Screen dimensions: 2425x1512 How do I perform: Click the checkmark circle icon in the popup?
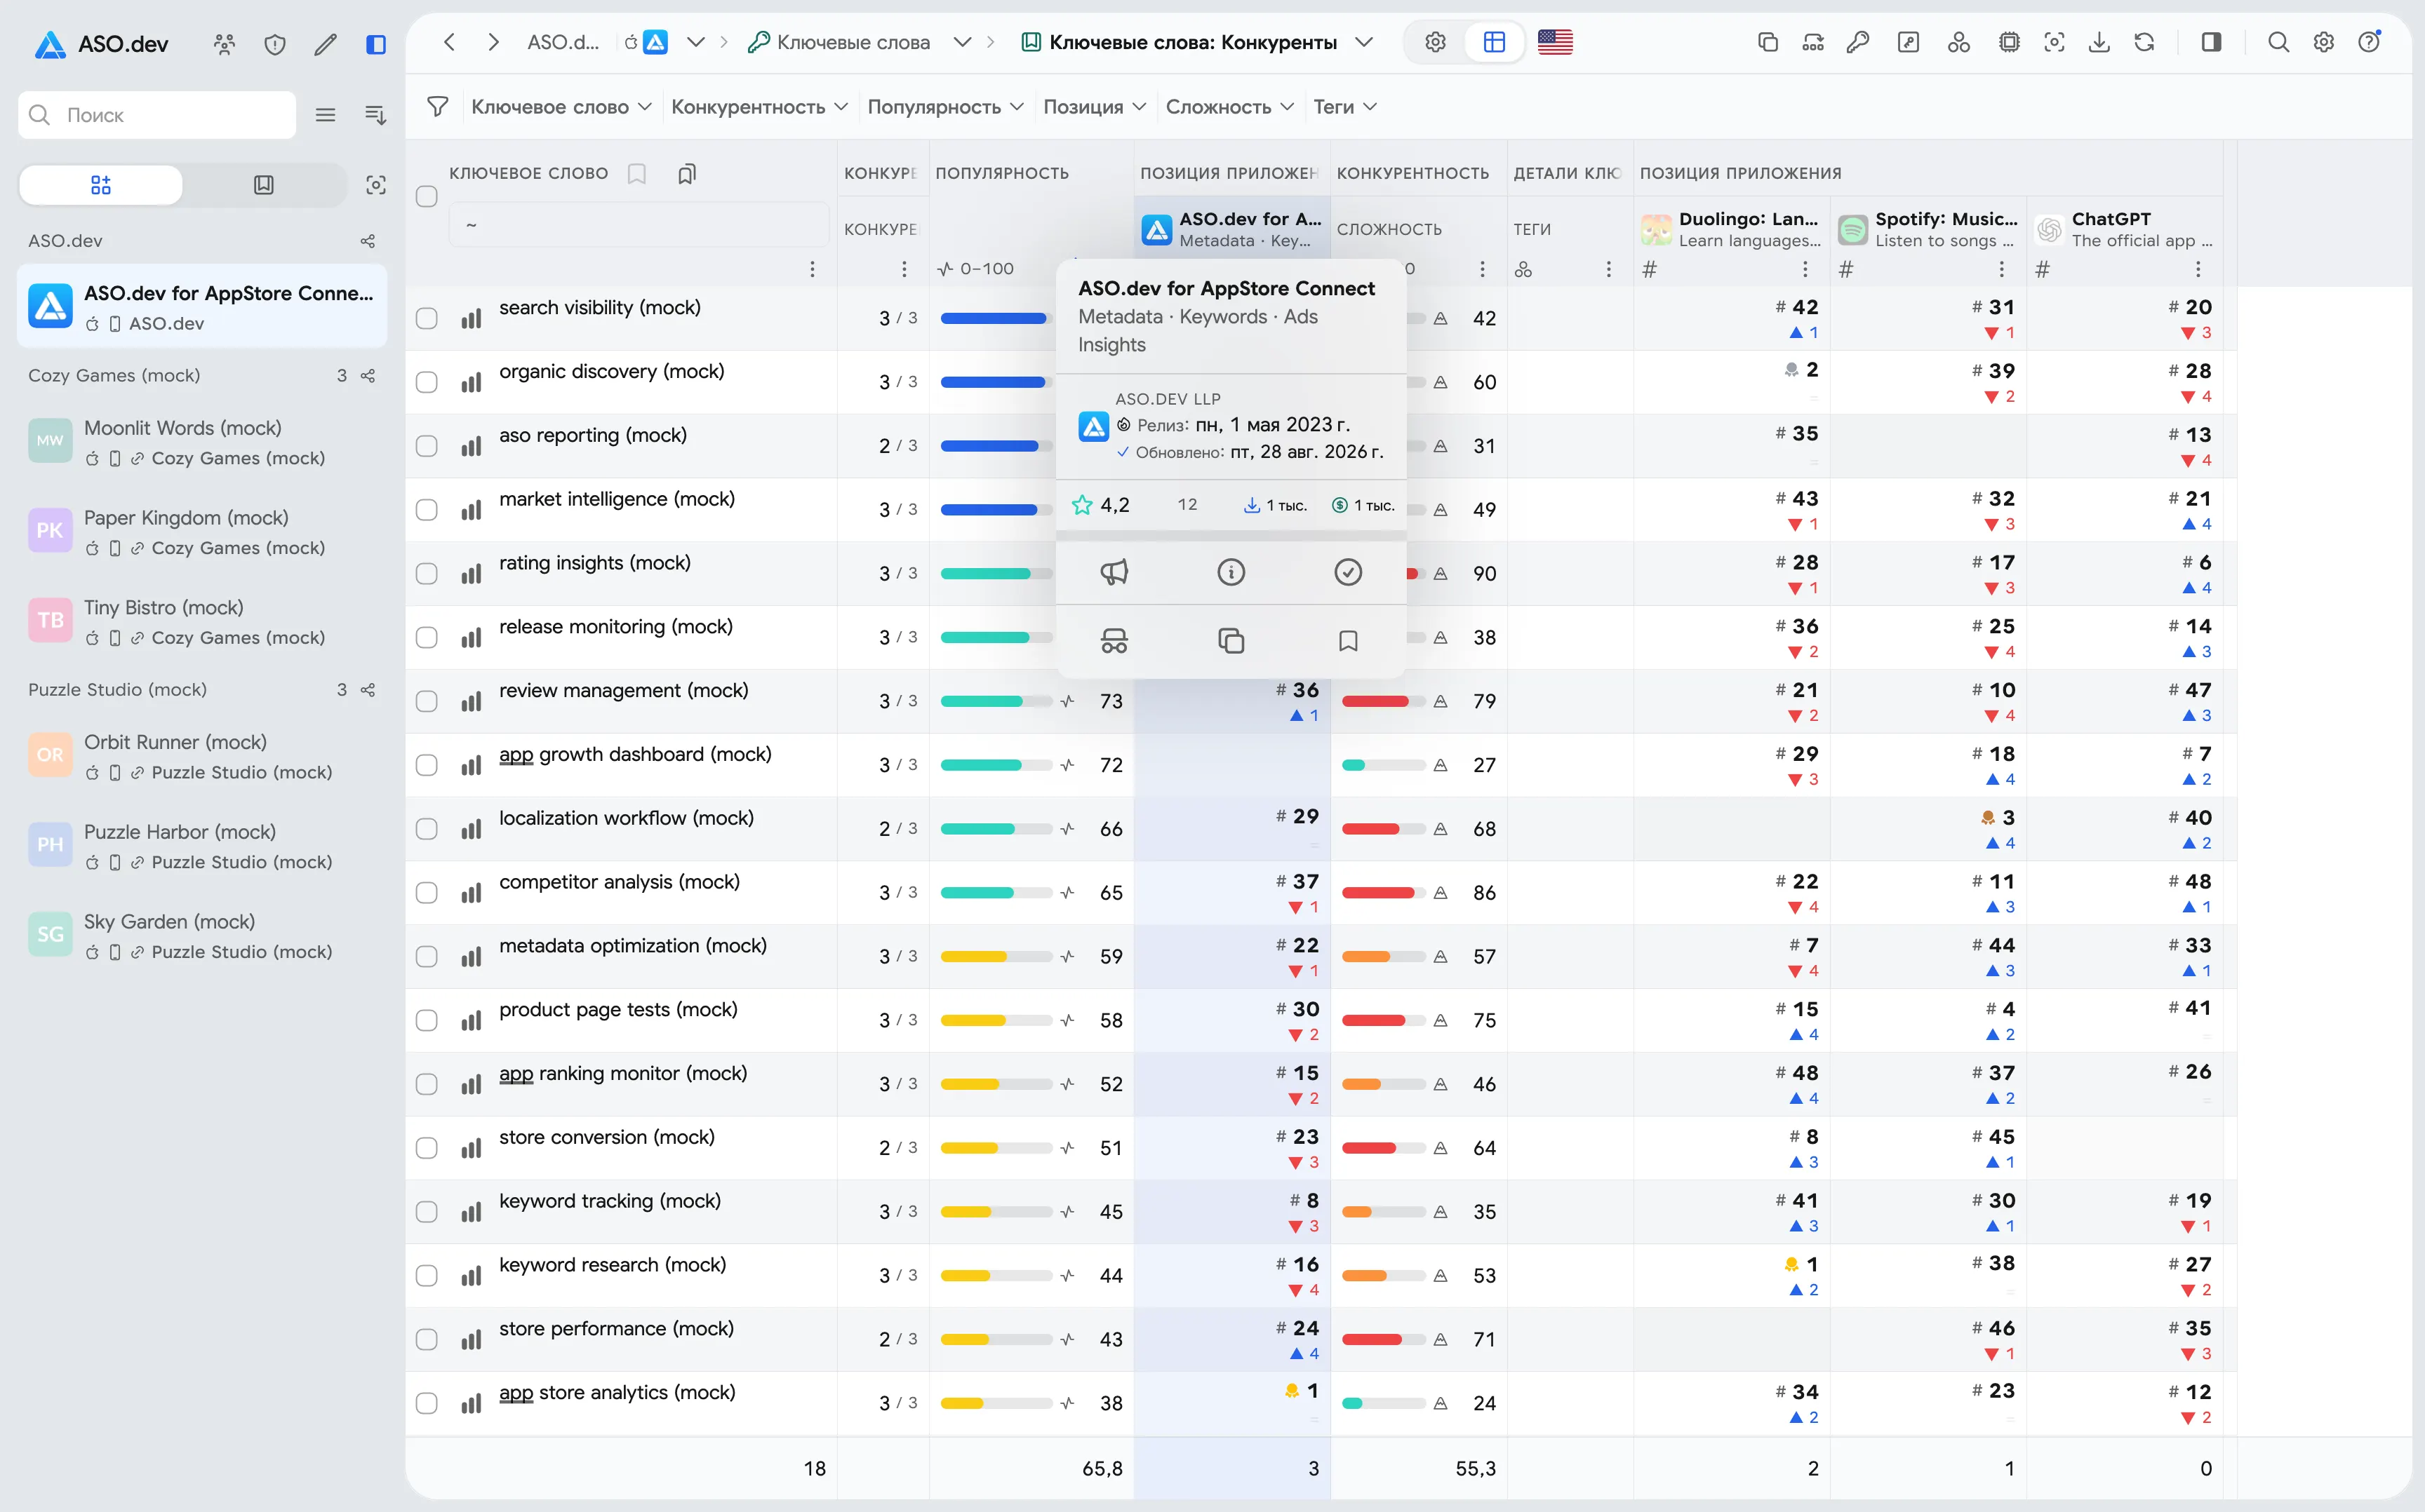pyautogui.click(x=1347, y=572)
